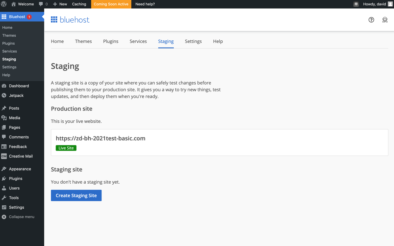Open the comments bubble icon in admin bar
The image size is (394, 246).
pos(41,4)
